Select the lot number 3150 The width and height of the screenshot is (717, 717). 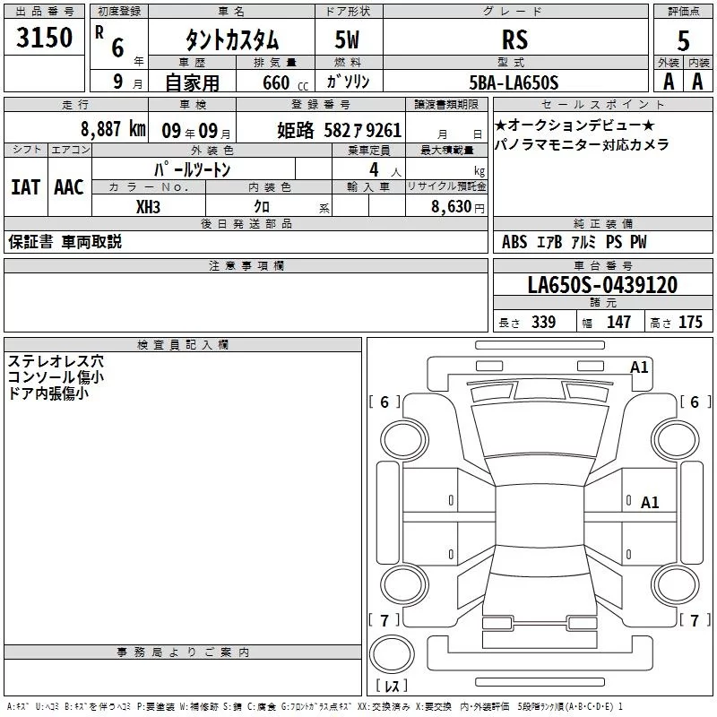(x=44, y=38)
